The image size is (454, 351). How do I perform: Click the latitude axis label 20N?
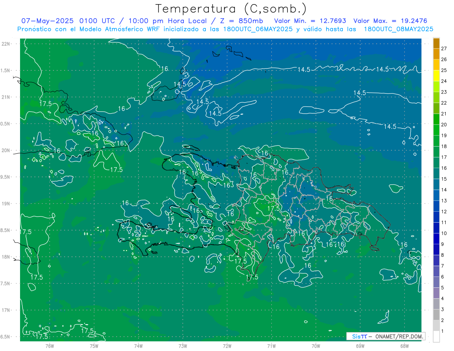(x=6, y=150)
